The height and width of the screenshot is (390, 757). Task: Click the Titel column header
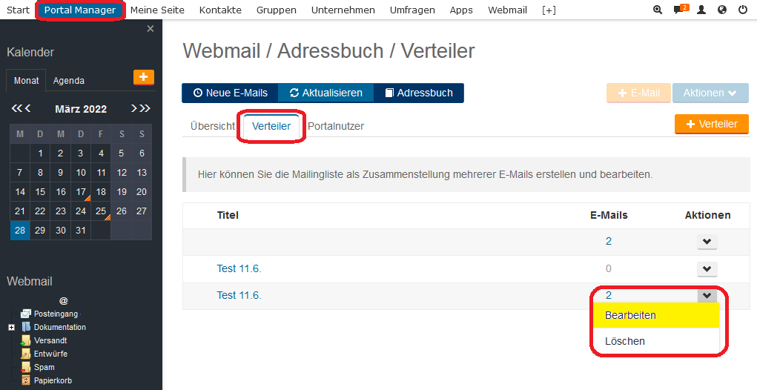pyautogui.click(x=228, y=215)
